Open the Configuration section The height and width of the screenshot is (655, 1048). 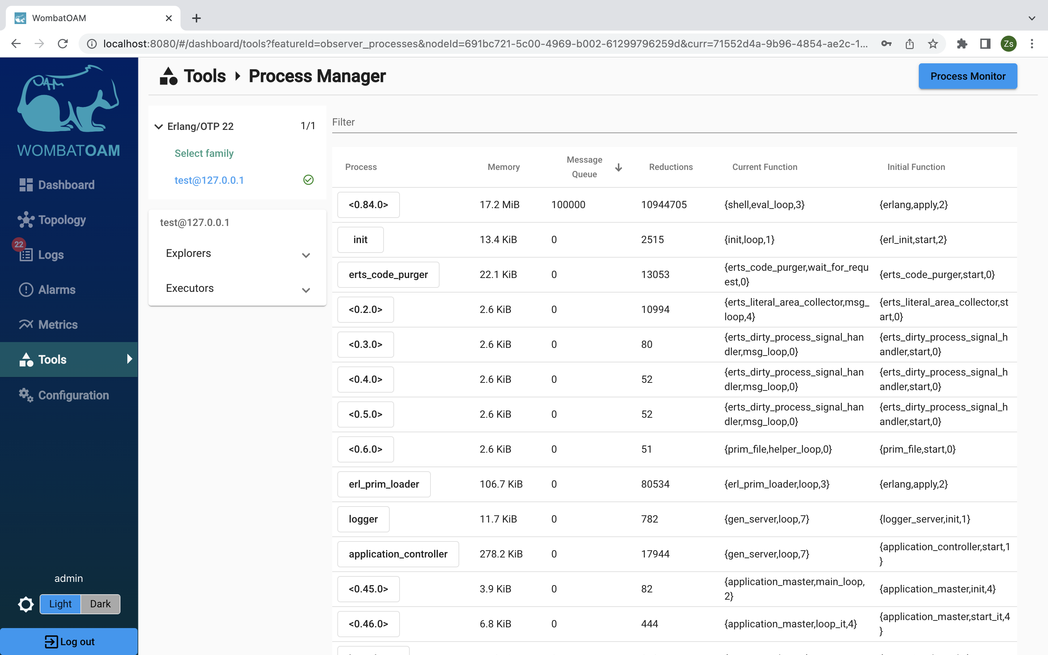pyautogui.click(x=64, y=395)
